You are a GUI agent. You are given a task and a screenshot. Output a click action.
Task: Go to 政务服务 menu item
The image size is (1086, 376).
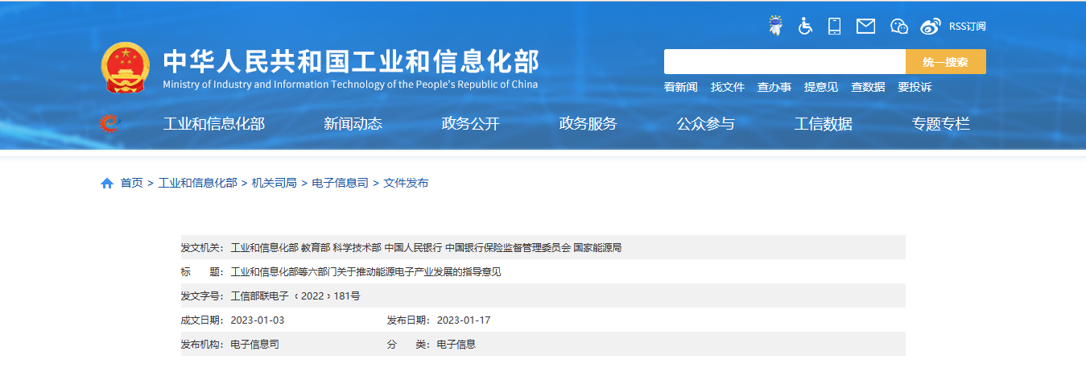click(588, 124)
